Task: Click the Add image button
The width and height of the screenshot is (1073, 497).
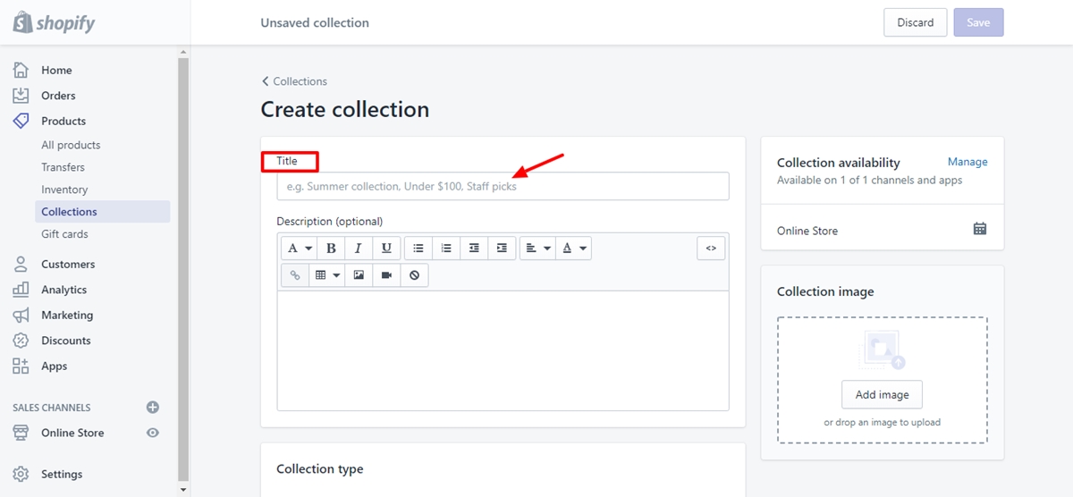Action: click(882, 394)
